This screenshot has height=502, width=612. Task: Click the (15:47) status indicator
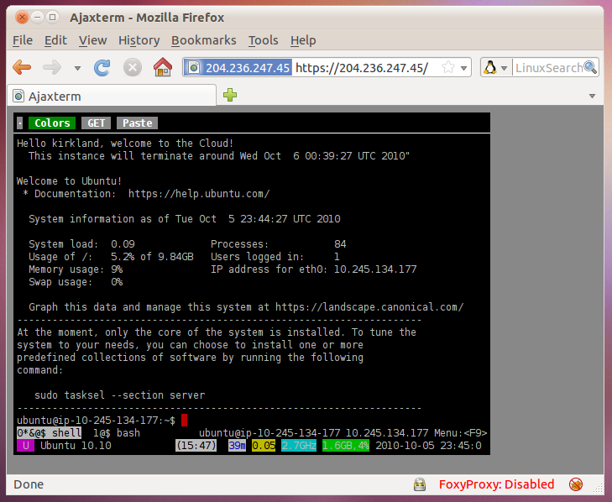(x=196, y=446)
